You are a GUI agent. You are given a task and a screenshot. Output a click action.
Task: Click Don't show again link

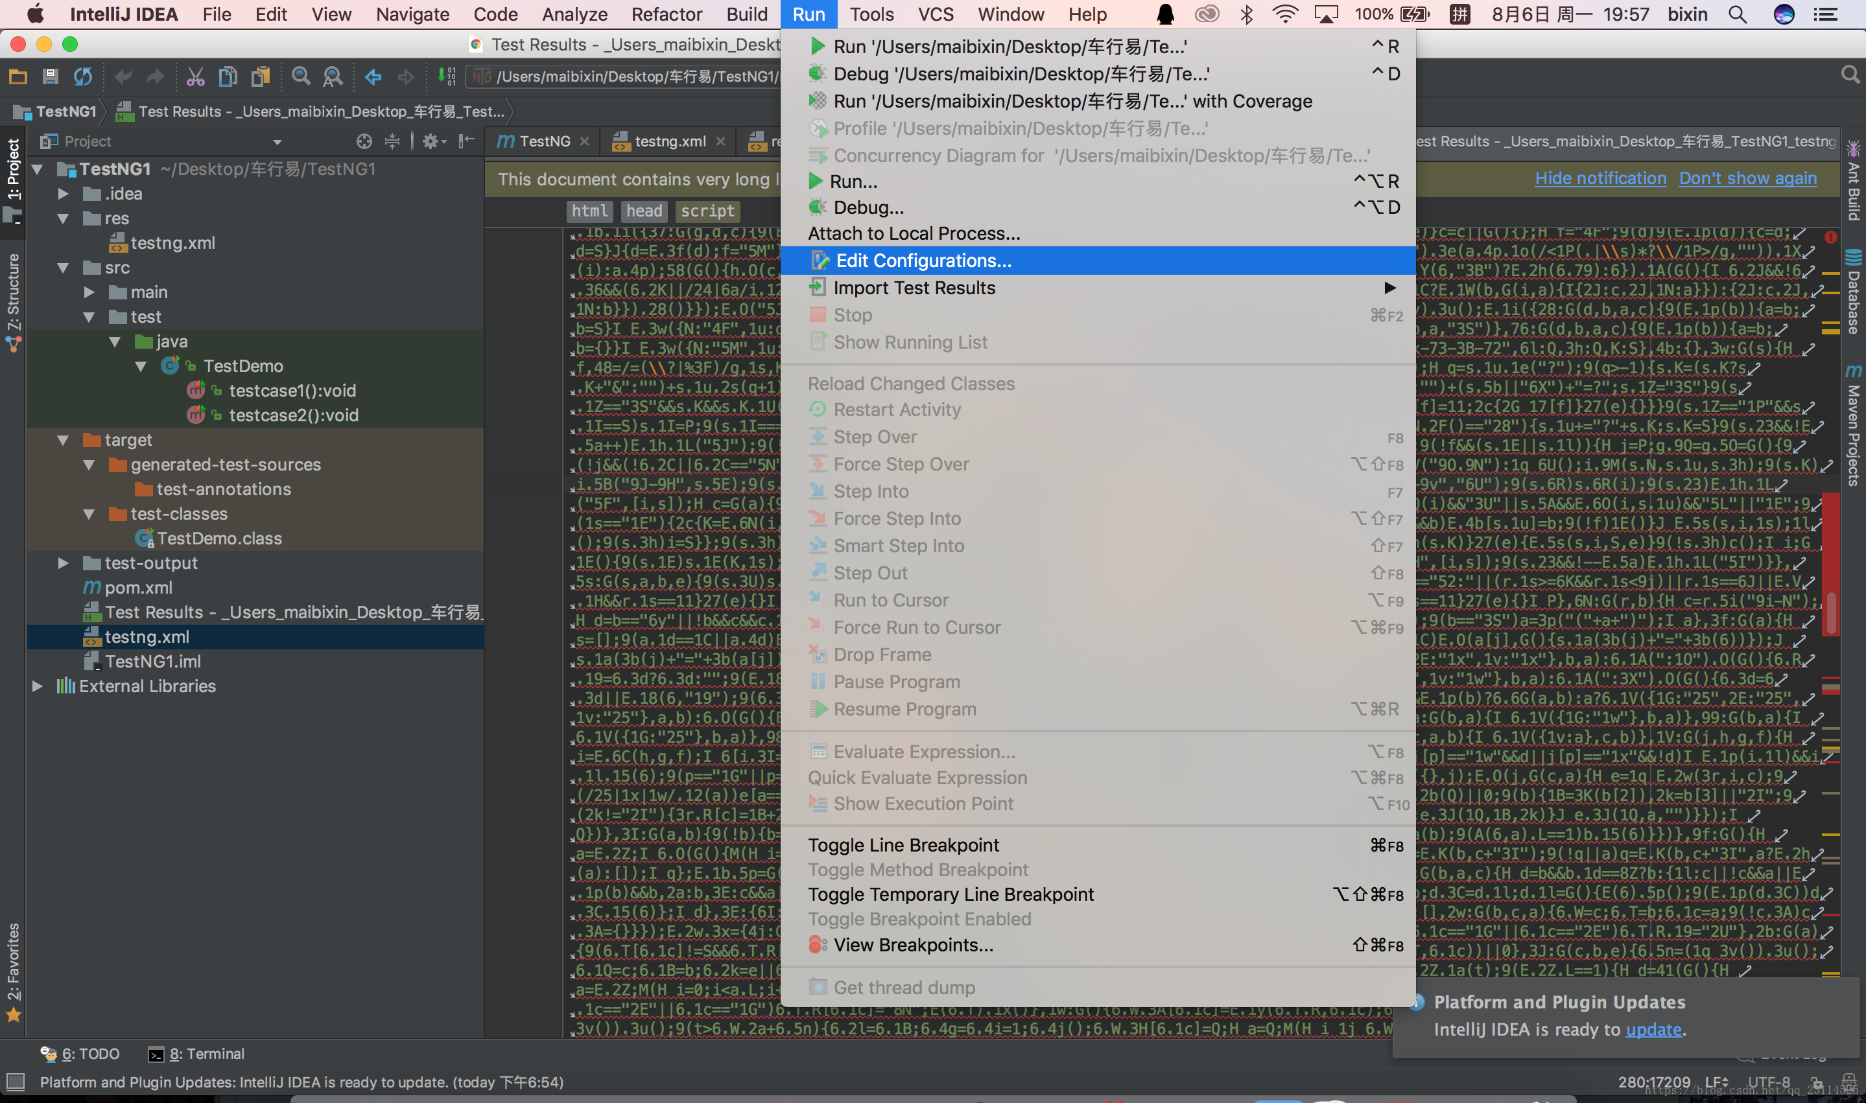(x=1748, y=178)
